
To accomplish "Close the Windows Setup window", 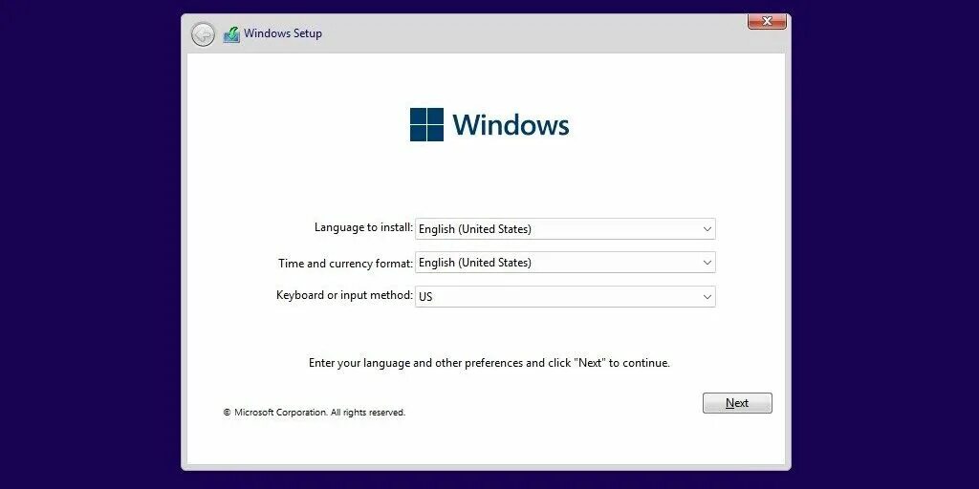I will click(768, 21).
